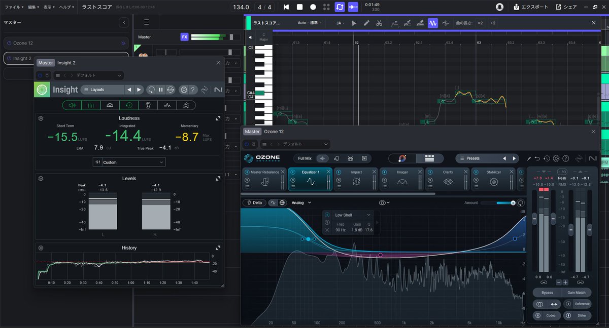Screen dimensions: 609x328
Task: Open the track list hamburger menu
Action: [x=146, y=22]
